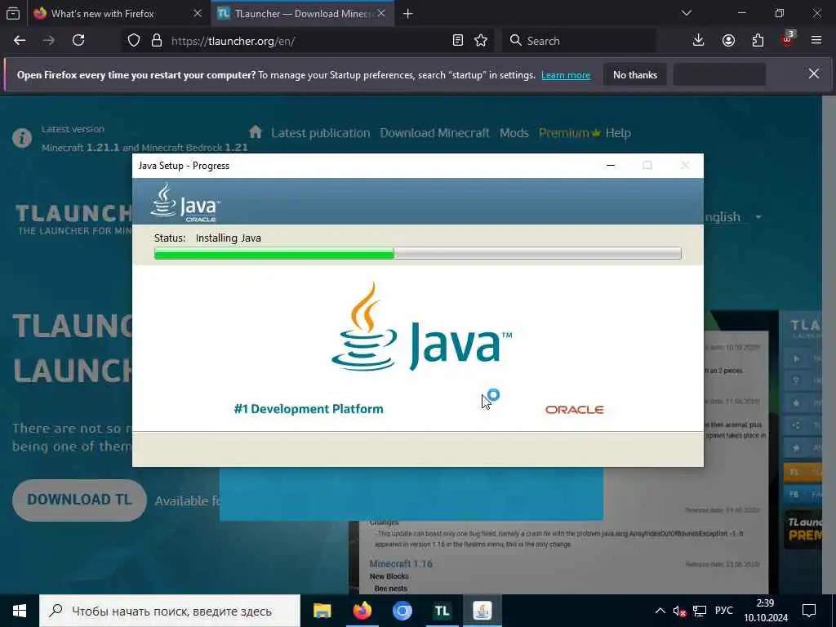The height and width of the screenshot is (627, 836).
Task: Toggle Reader View icon in address bar
Action: point(457,41)
